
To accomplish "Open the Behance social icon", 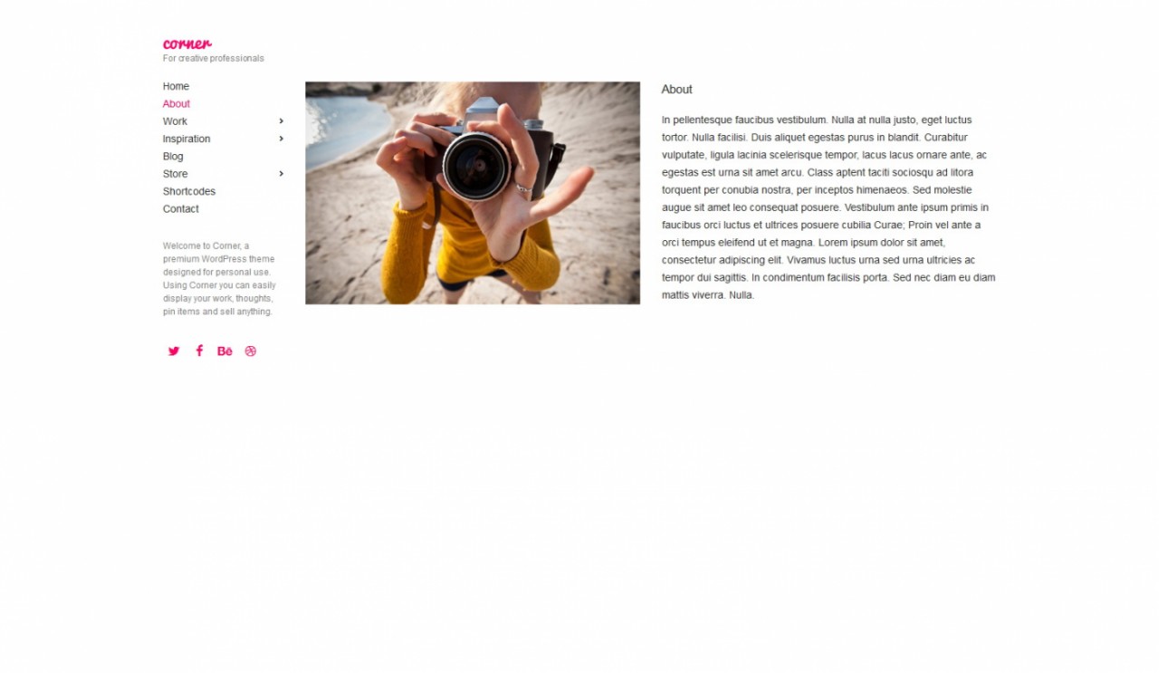I will pyautogui.click(x=225, y=351).
